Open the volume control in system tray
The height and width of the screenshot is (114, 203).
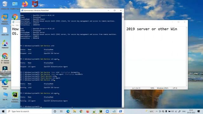173,111
